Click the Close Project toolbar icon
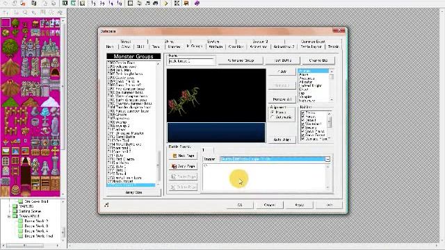 tap(23, 3)
